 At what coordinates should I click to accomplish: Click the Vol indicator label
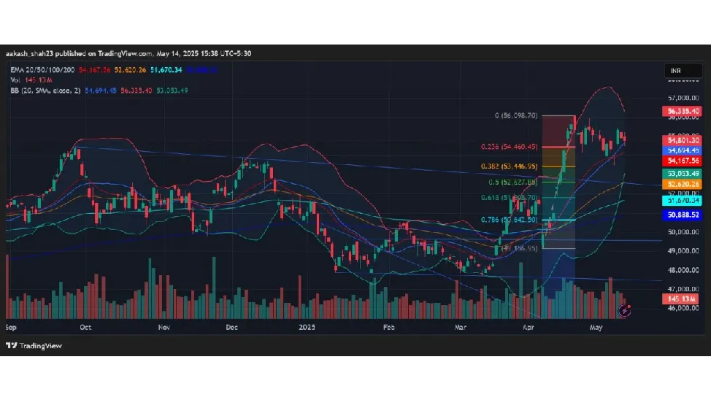point(15,80)
